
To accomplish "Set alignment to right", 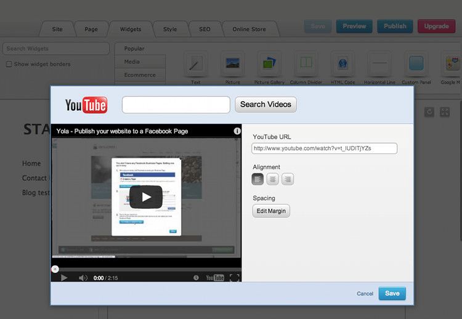I will pos(288,179).
